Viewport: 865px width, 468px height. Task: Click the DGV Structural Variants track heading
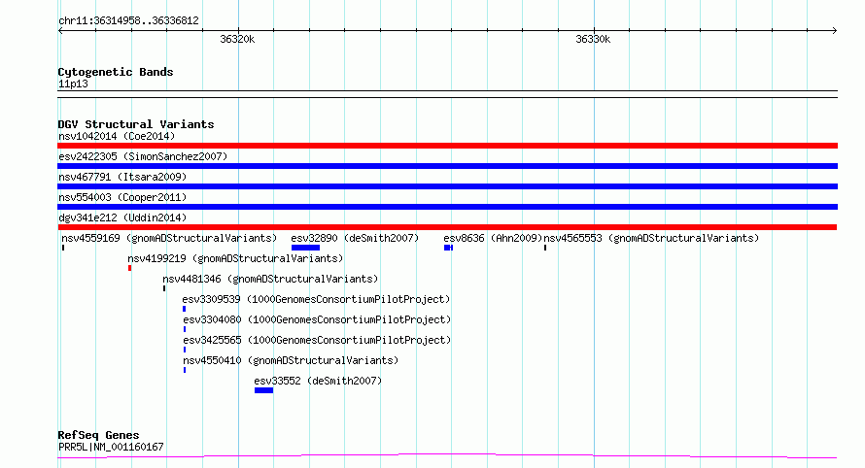tap(136, 124)
